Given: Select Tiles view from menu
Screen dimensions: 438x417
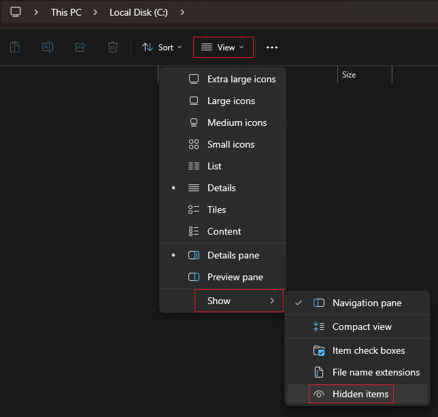Looking at the screenshot, I should pos(216,210).
